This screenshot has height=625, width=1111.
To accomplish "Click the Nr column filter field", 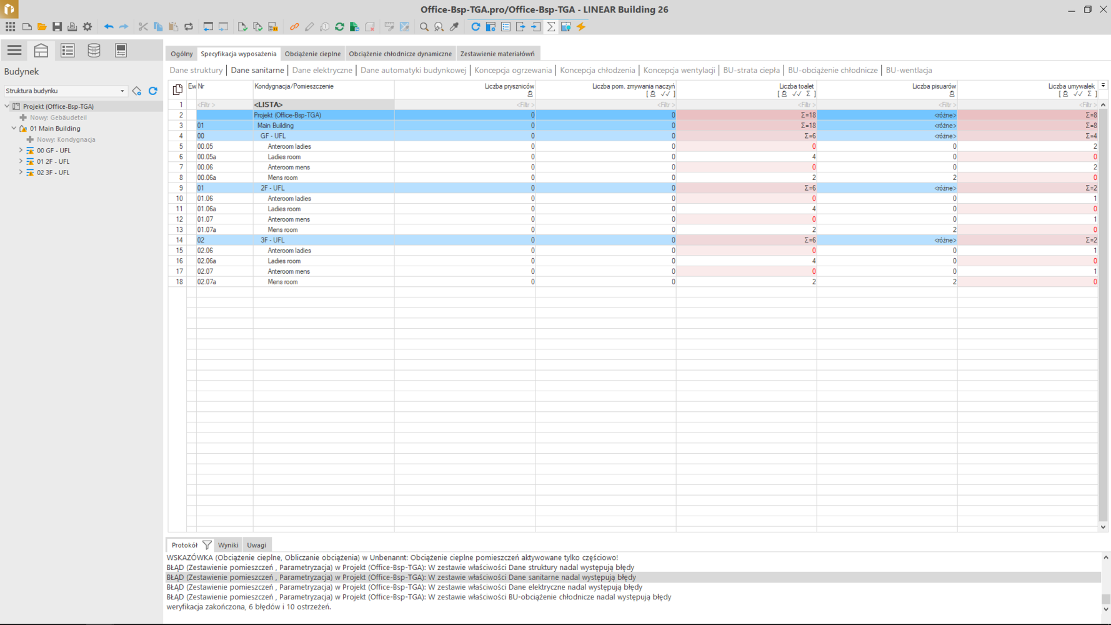I will click(x=224, y=105).
